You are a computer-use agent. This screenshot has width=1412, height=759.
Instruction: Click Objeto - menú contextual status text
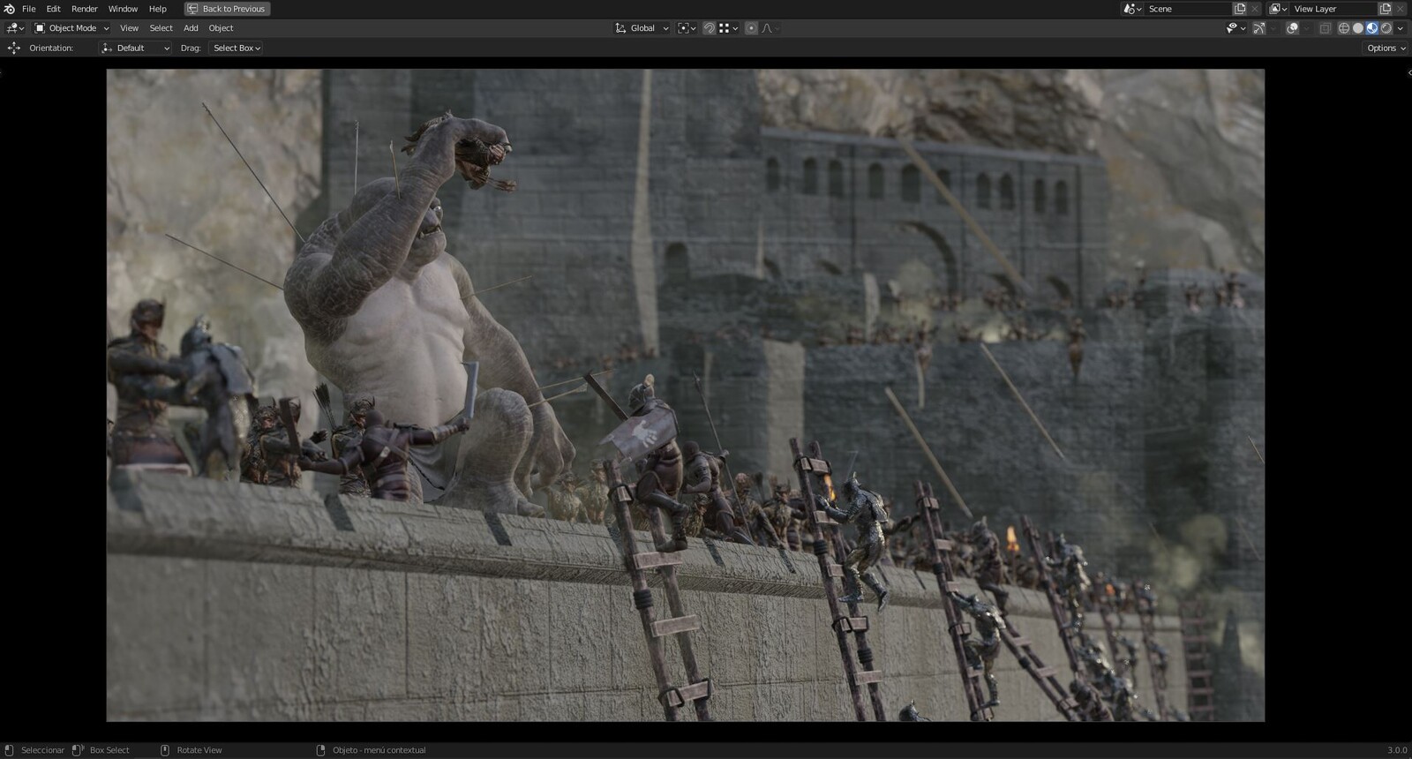(x=379, y=750)
